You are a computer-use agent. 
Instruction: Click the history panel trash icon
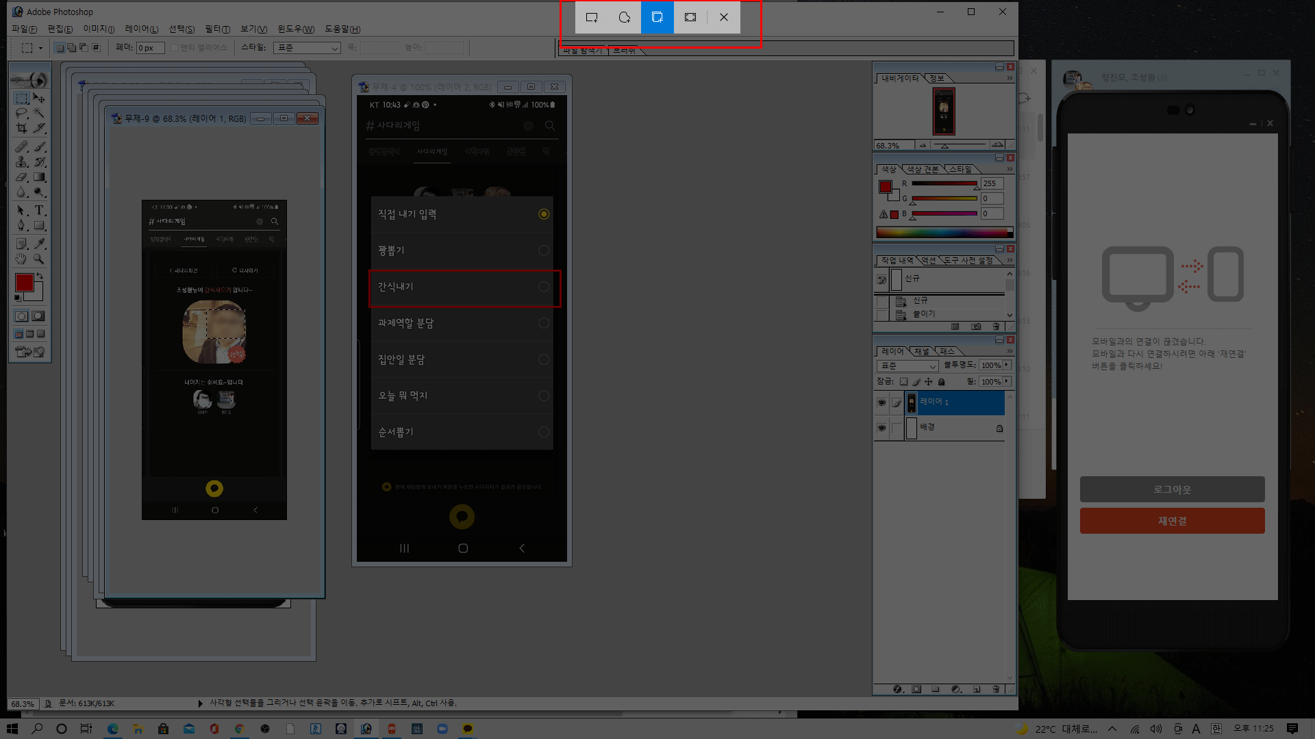[996, 326]
